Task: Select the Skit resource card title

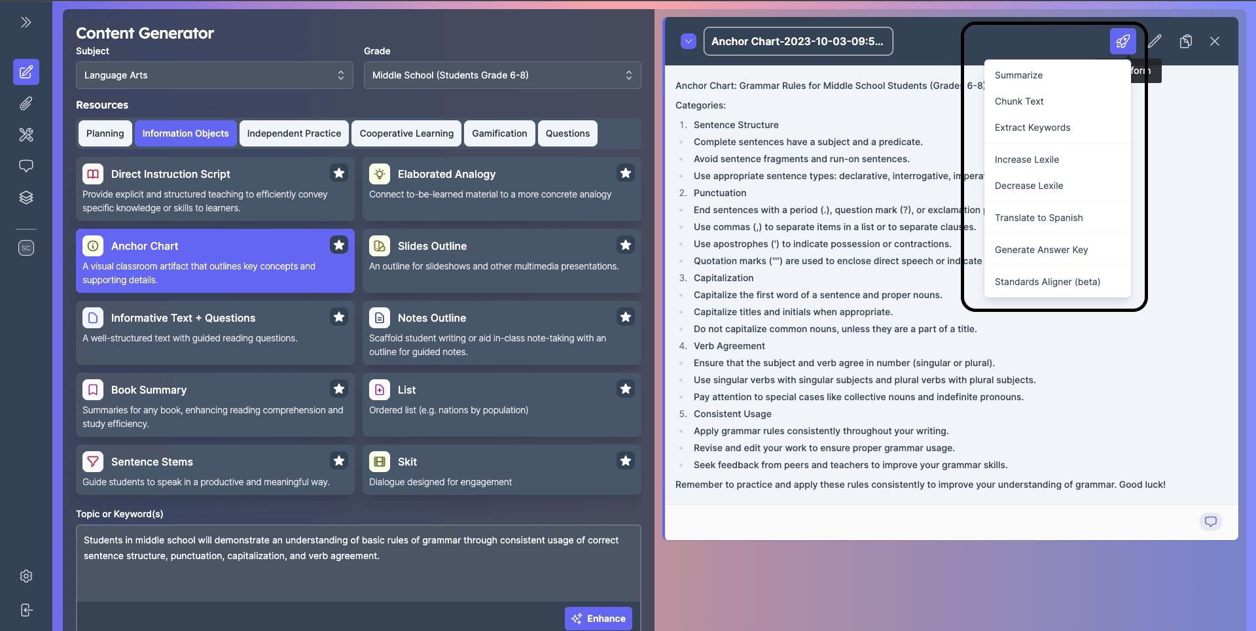Action: click(x=407, y=462)
